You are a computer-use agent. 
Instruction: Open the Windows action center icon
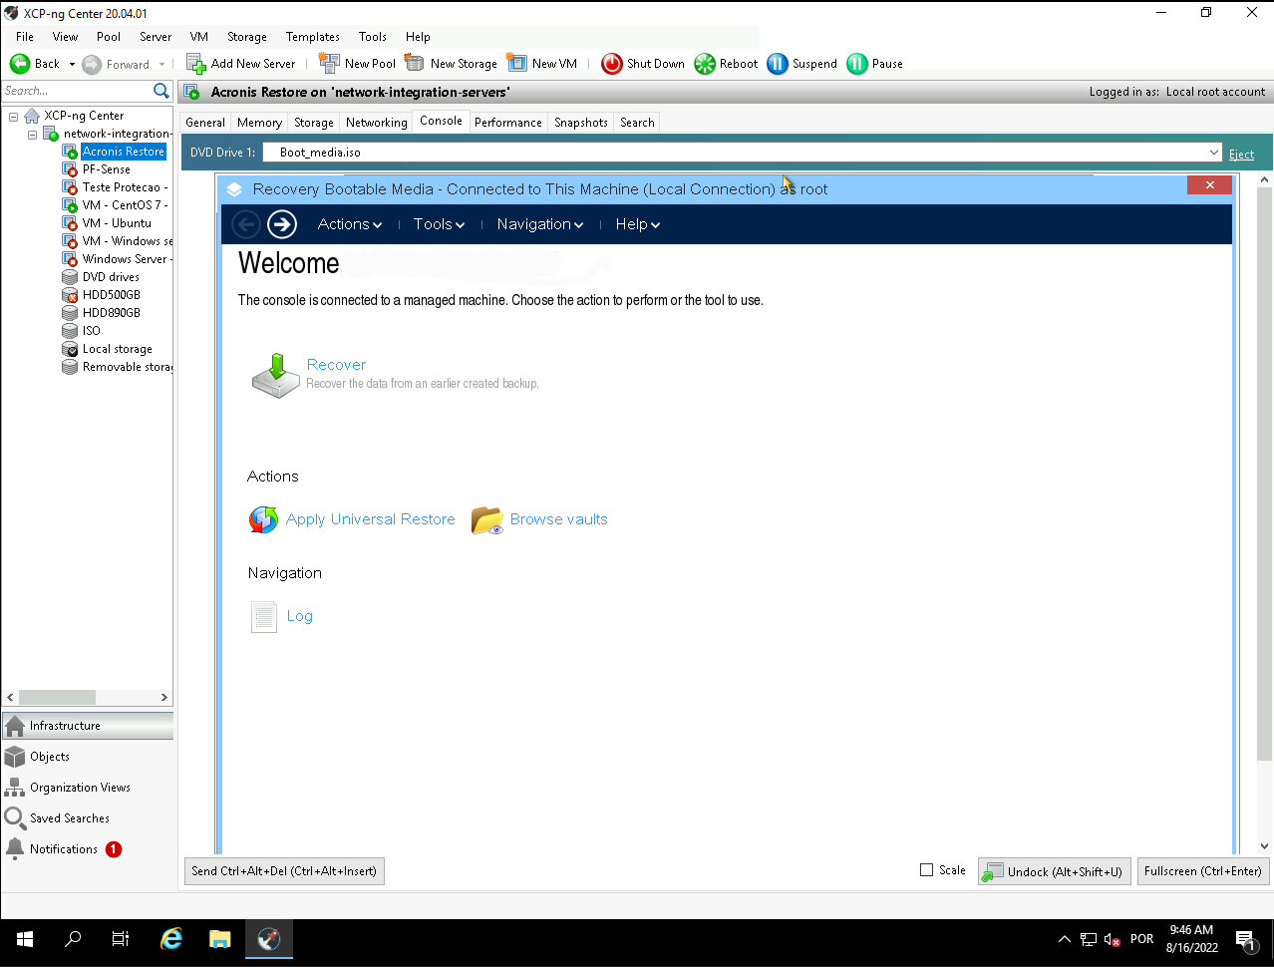click(x=1244, y=939)
